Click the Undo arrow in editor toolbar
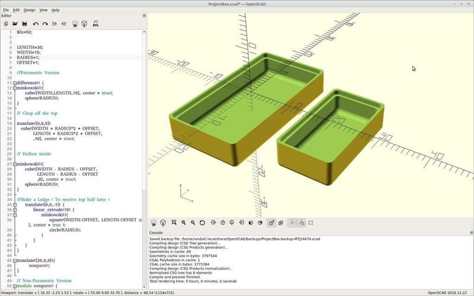 click(36, 24)
